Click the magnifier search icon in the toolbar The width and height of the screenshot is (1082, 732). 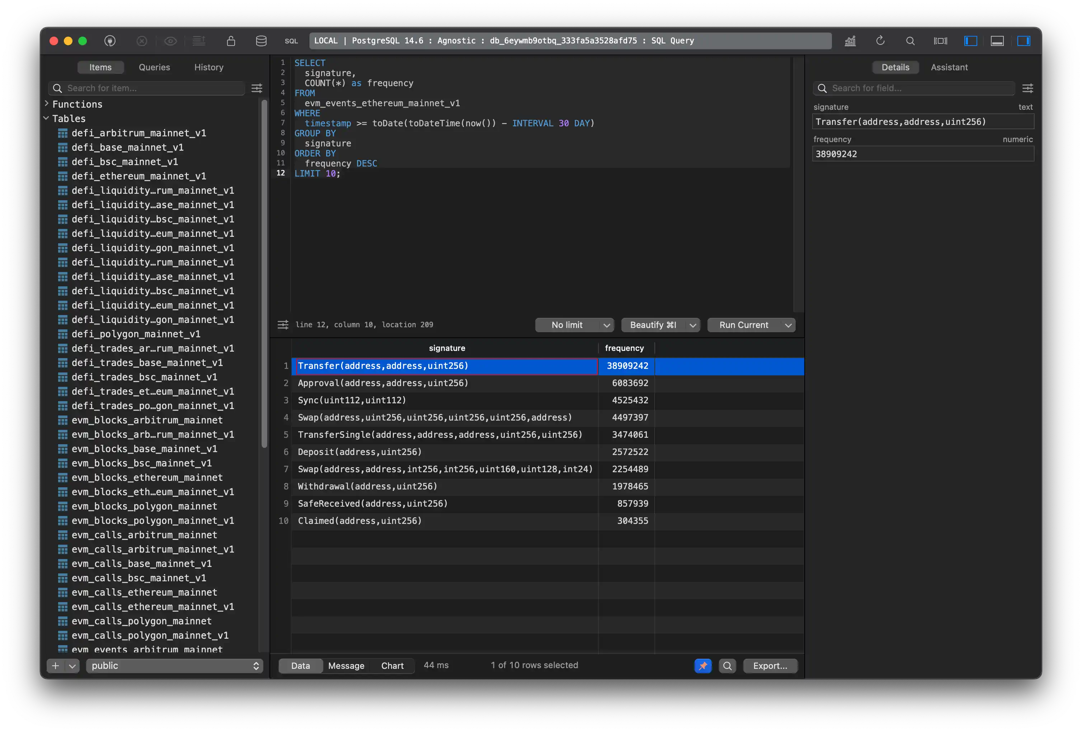pos(910,41)
